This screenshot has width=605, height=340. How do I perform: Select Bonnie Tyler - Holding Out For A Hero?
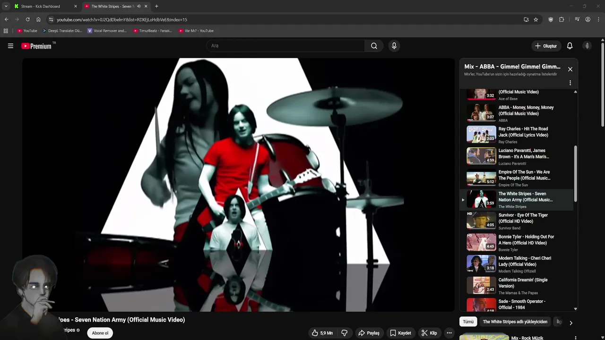point(517,242)
